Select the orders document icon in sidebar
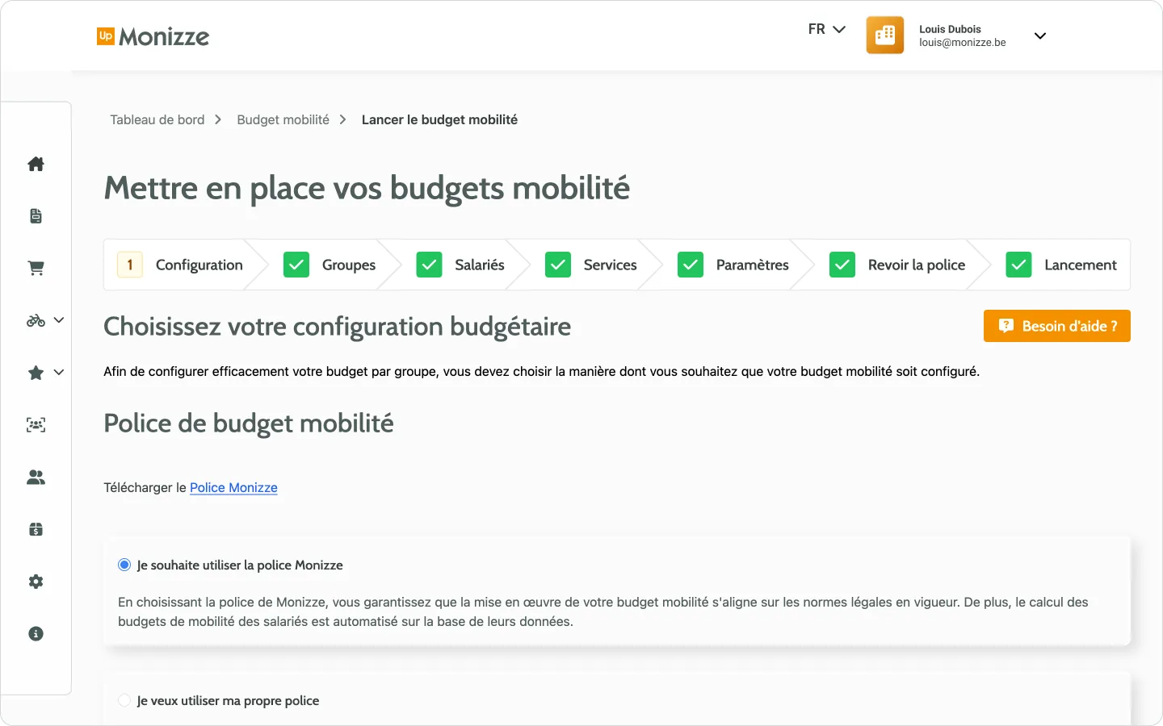The height and width of the screenshot is (726, 1163). 36,215
